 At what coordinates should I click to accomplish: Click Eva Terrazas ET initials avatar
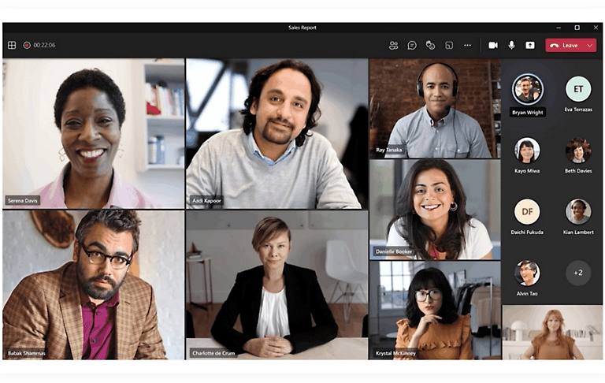tap(578, 89)
